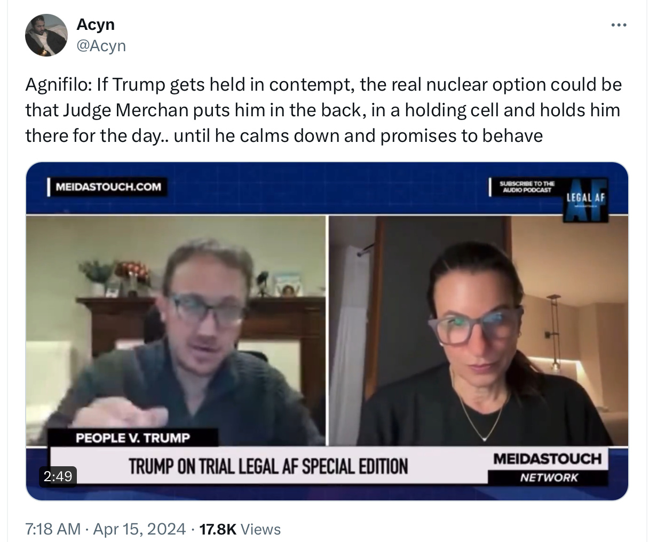The height and width of the screenshot is (542, 649).
Task: Open the @Acyn handle link
Action: click(101, 46)
